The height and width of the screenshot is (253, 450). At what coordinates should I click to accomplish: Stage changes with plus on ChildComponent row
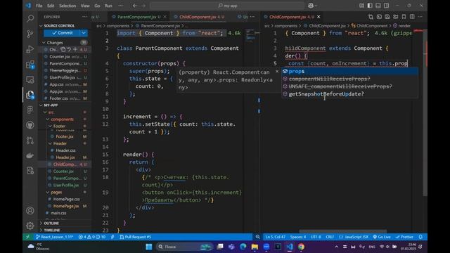[x=75, y=49]
